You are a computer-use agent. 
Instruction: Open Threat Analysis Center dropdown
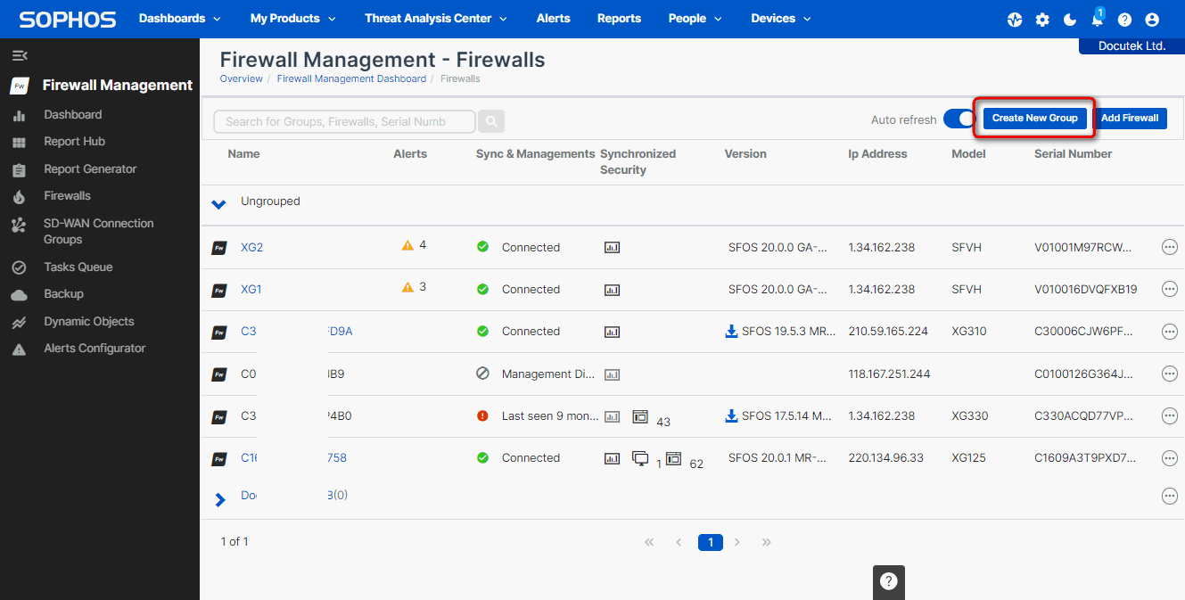[x=436, y=19]
